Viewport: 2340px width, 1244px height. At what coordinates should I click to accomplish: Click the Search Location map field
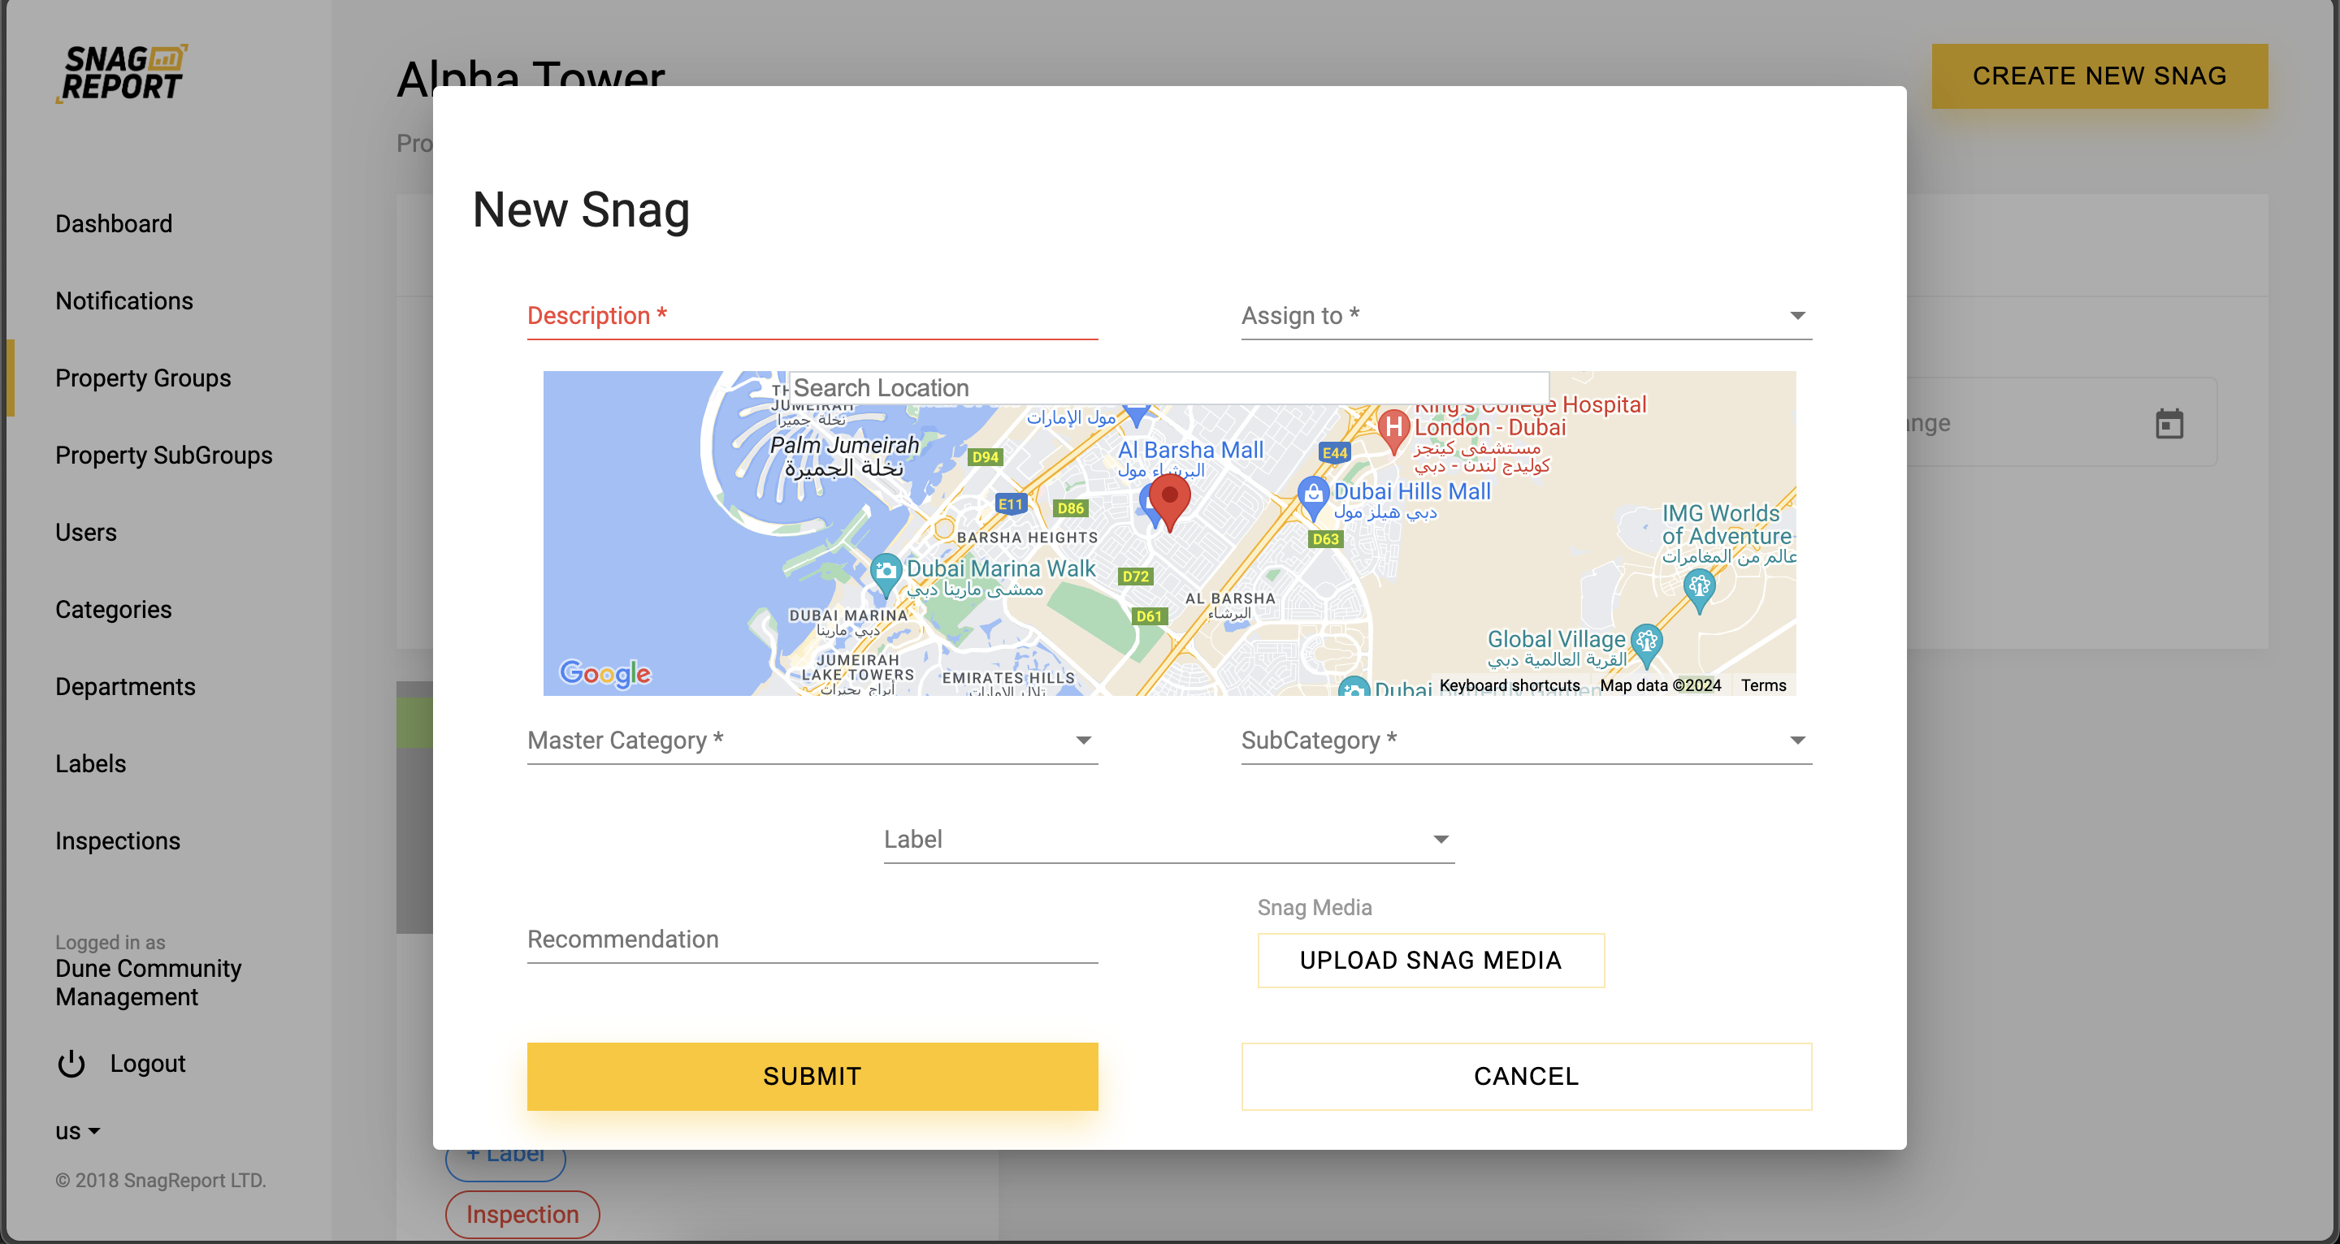[1168, 387]
